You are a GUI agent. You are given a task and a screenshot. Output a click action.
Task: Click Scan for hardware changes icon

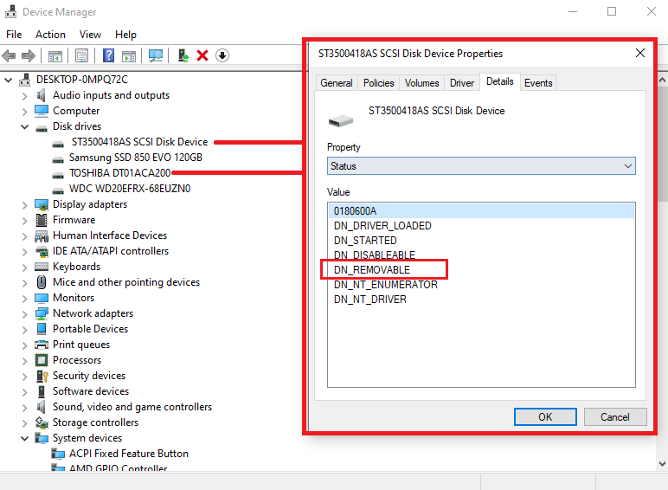coord(156,55)
